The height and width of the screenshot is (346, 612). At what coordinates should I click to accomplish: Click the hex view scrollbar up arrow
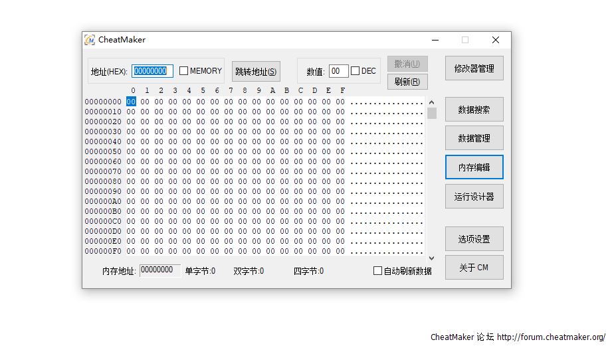[x=431, y=102]
